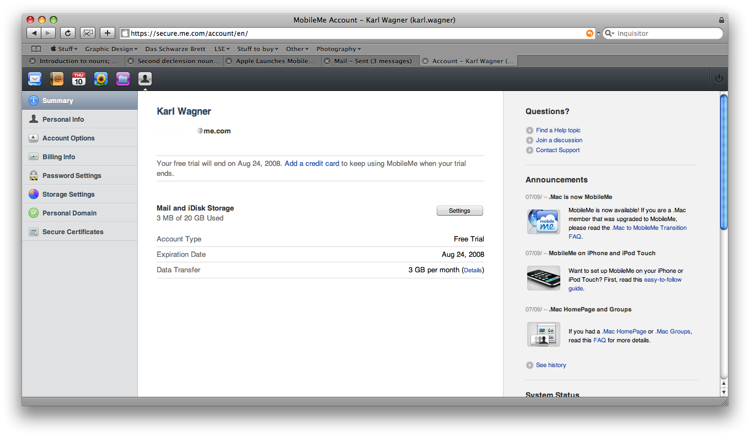Click the HomePage and Groups FAQ link
The height and width of the screenshot is (436, 750).
point(599,340)
